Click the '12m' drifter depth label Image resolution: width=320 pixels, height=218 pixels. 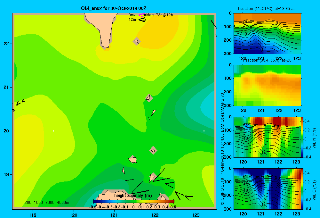132,20
